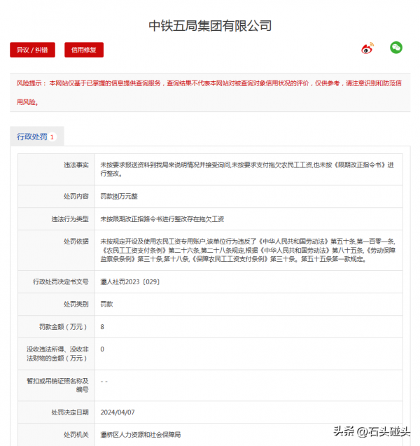
Task: Click the 罚款金额（万元） value 8
Action: 103,327
